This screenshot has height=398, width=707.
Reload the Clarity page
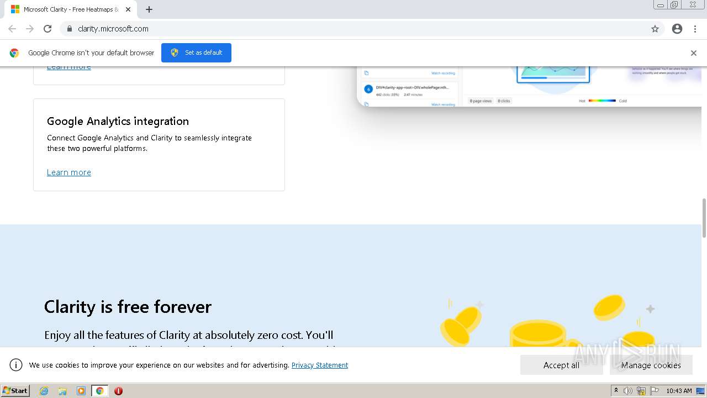pos(48,29)
